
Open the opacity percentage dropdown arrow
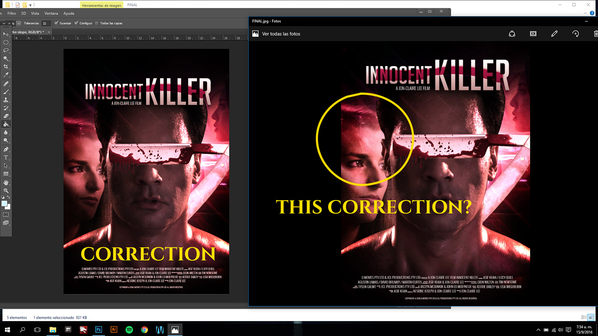pyautogui.click(x=18, y=23)
